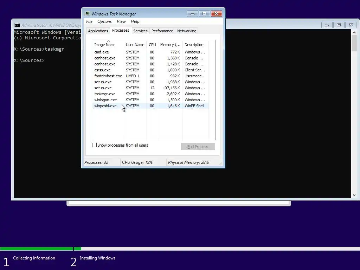Click the UMFD-1 user name cell

tap(133, 76)
